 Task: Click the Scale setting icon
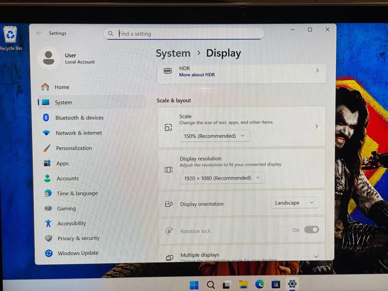coord(168,127)
